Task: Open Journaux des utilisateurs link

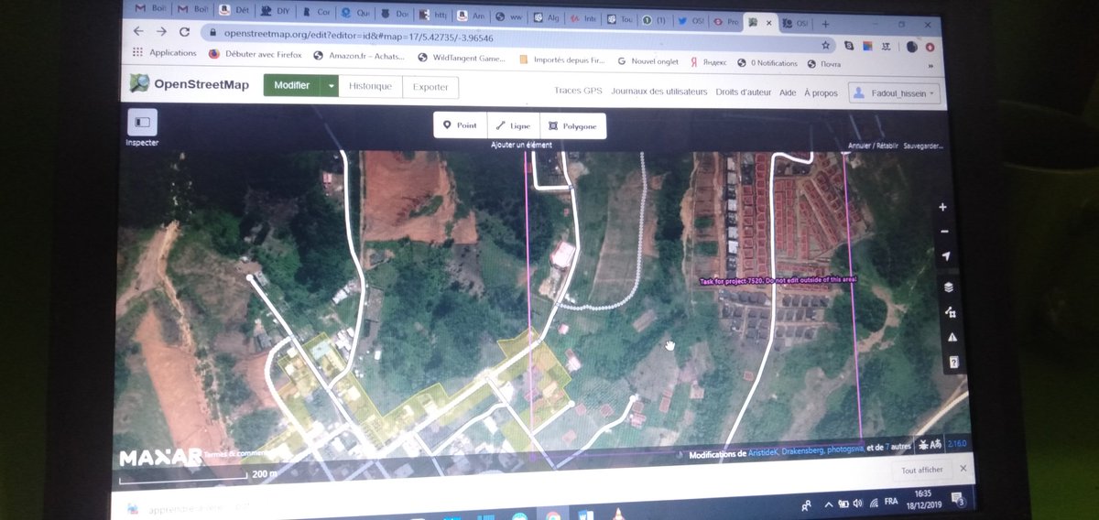Action: 659,92
